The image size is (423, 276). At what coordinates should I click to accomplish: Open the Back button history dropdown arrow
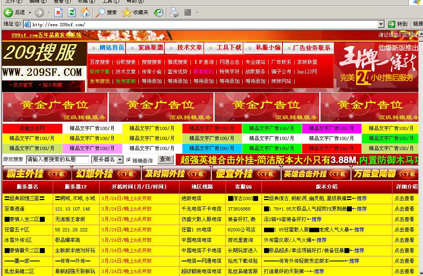click(x=29, y=13)
